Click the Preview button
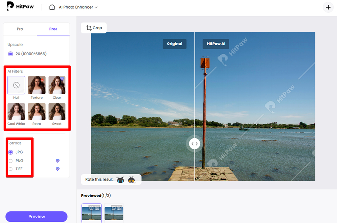The image size is (337, 223). pos(37,217)
